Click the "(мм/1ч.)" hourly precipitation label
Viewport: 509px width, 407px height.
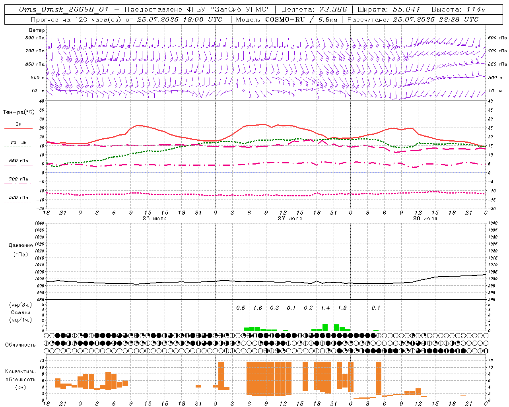click(x=21, y=320)
